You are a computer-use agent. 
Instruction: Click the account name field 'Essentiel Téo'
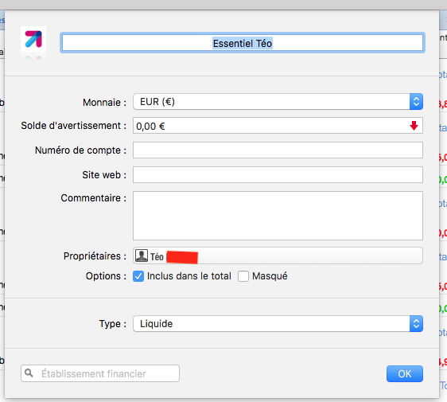click(x=243, y=43)
